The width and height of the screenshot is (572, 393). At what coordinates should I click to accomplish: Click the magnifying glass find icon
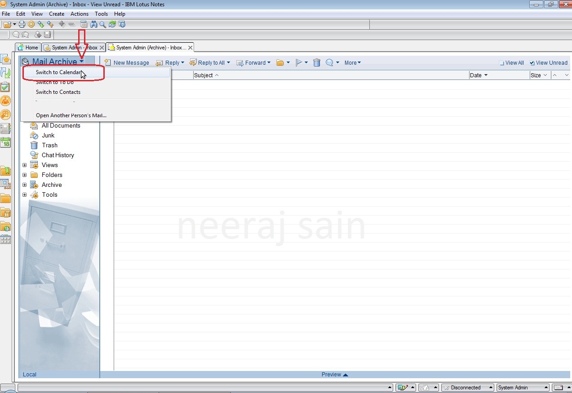click(102, 24)
